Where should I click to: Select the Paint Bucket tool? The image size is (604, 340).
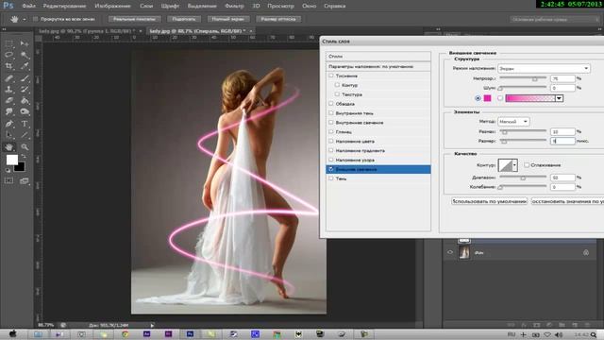click(25, 101)
